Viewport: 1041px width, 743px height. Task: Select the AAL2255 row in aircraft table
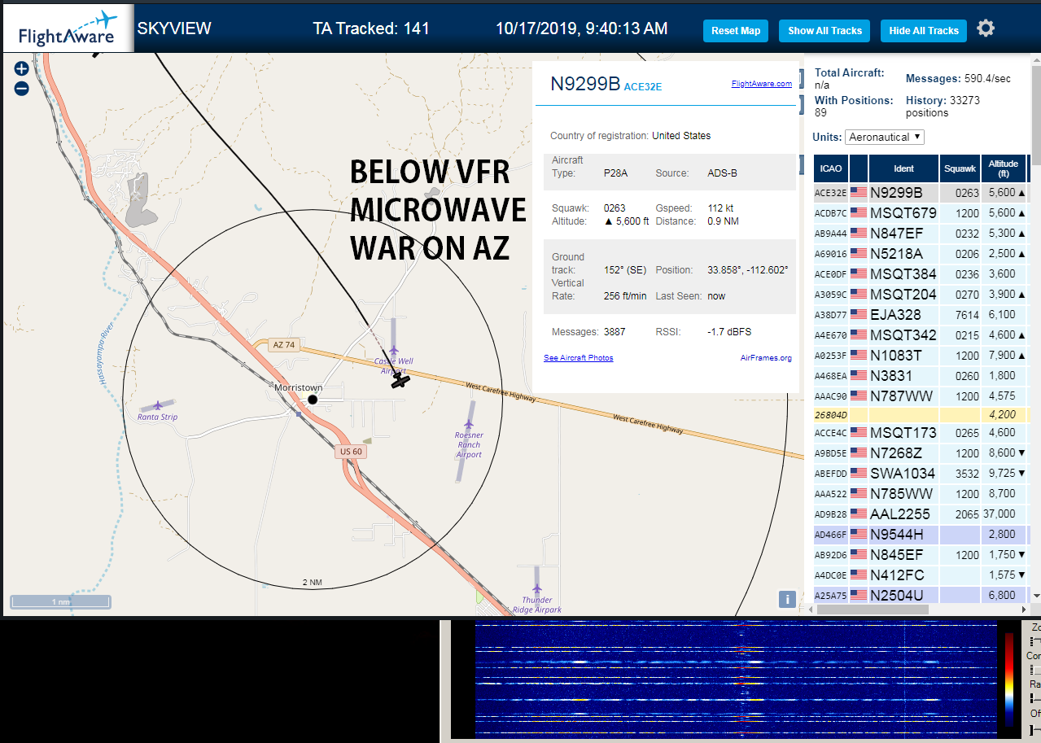pyautogui.click(x=922, y=514)
